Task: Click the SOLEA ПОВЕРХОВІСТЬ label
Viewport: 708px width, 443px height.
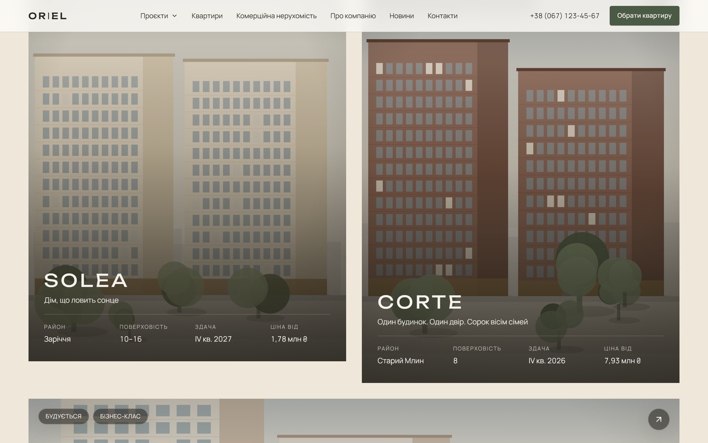Action: [x=143, y=327]
